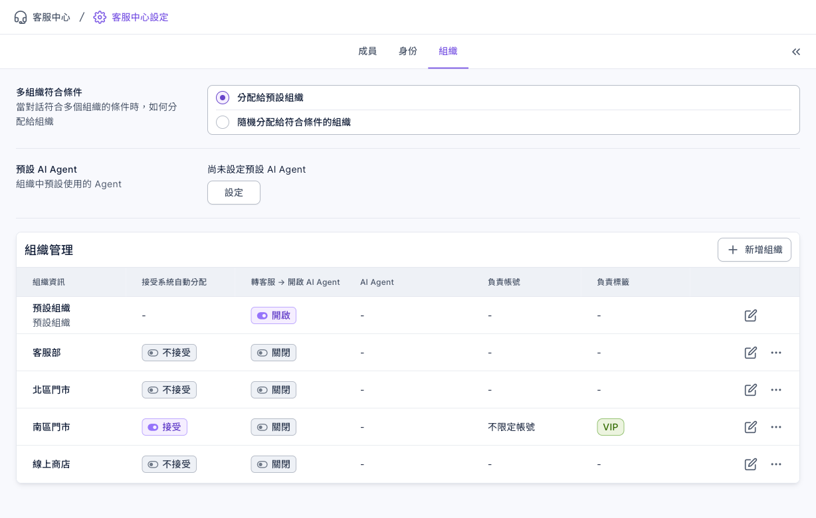This screenshot has height=518, width=816.
Task: Edit the 預設組織 row
Action: pyautogui.click(x=751, y=315)
